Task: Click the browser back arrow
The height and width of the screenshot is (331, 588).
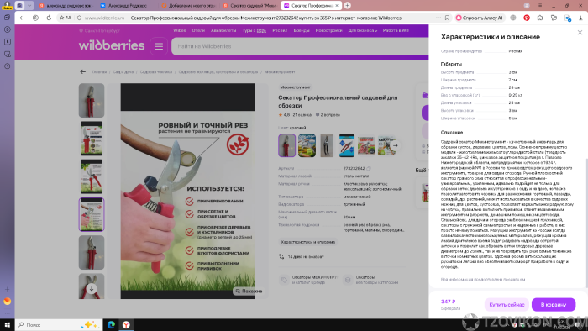Action: [22, 18]
